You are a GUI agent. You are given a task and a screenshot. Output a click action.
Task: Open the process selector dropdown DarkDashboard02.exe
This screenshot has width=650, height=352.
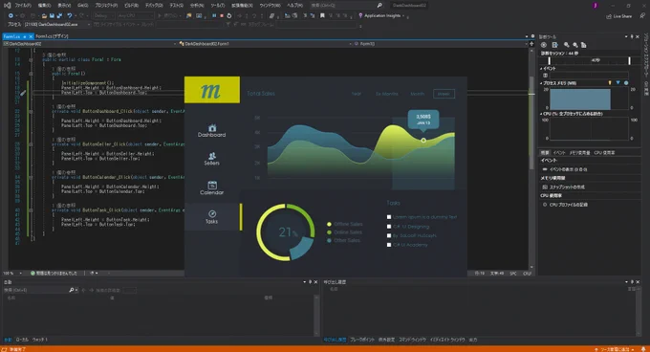click(57, 25)
